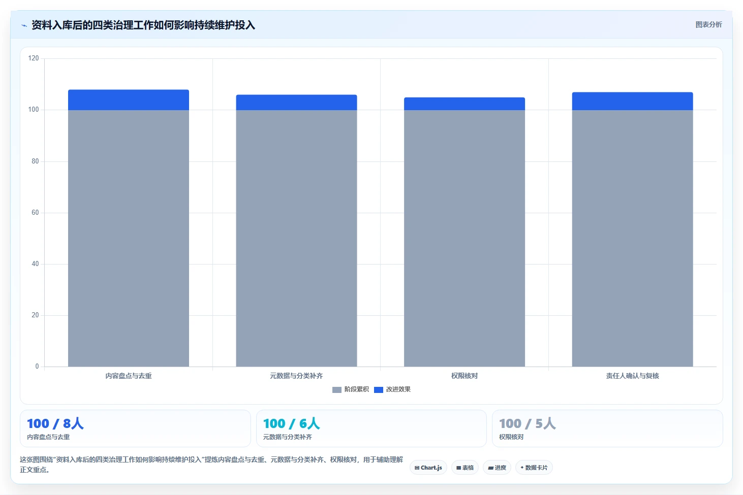Select the 100 / 6人 元数据与分类补齐 card
Image resolution: width=743 pixels, height=495 pixels.
371,428
